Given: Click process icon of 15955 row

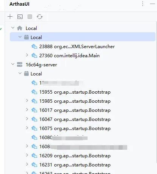Looking at the screenshot, I should pos(34,92).
